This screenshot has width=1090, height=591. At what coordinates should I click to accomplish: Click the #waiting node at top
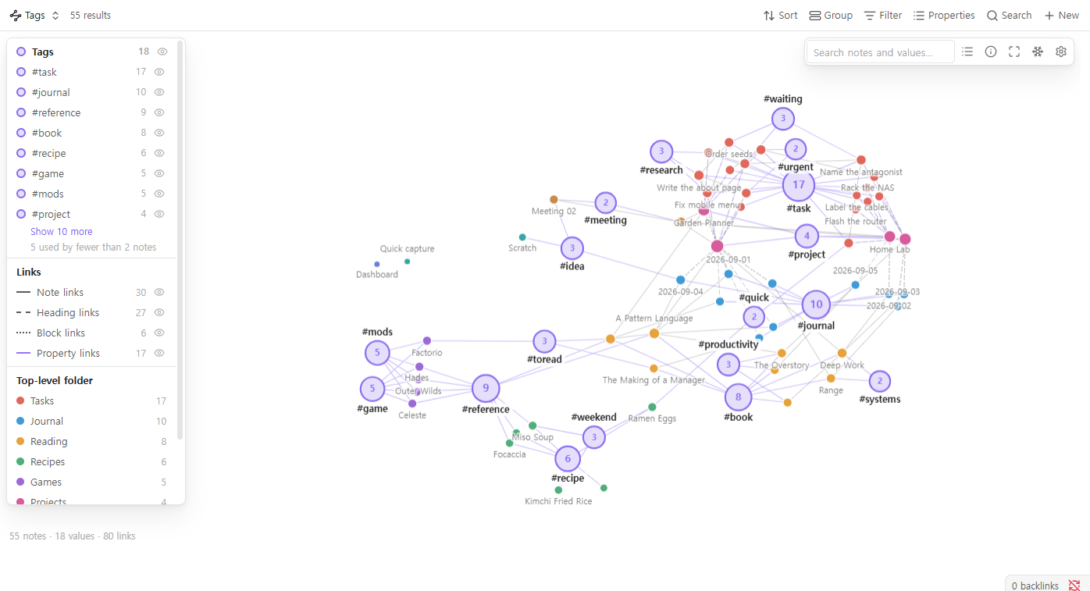click(783, 119)
